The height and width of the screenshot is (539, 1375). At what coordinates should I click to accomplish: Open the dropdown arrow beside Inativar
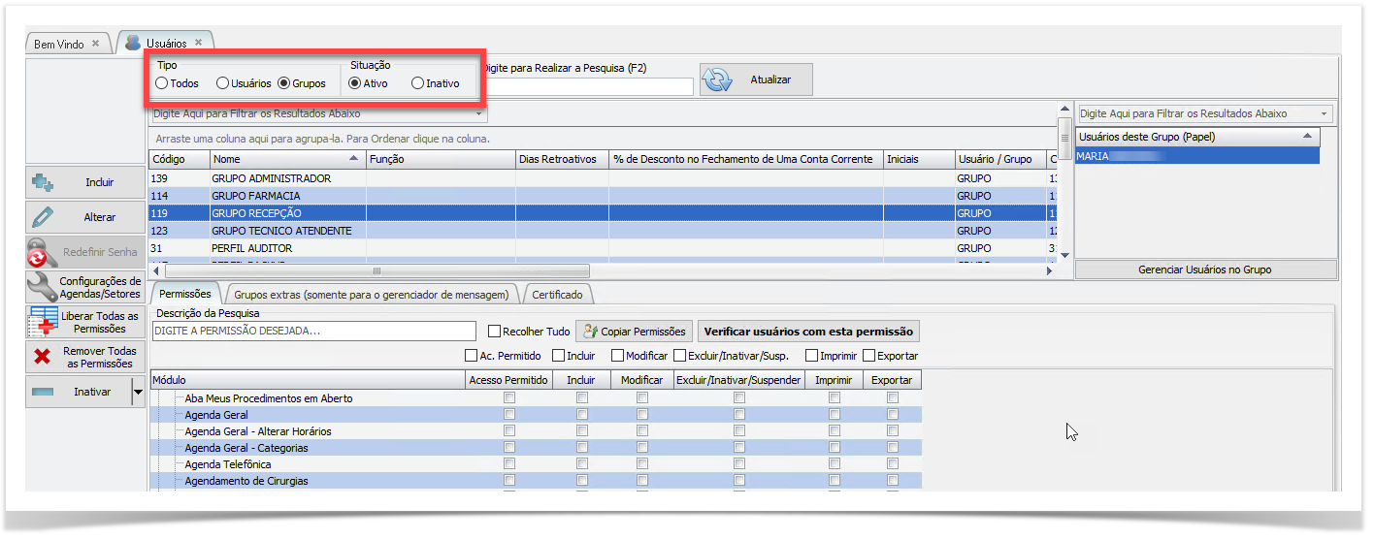tap(138, 393)
